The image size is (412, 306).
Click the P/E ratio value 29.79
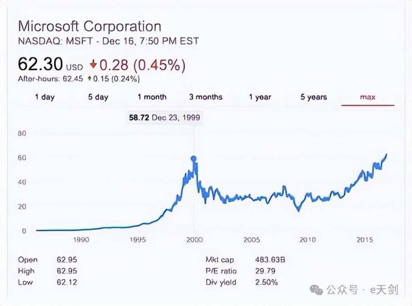(265, 271)
